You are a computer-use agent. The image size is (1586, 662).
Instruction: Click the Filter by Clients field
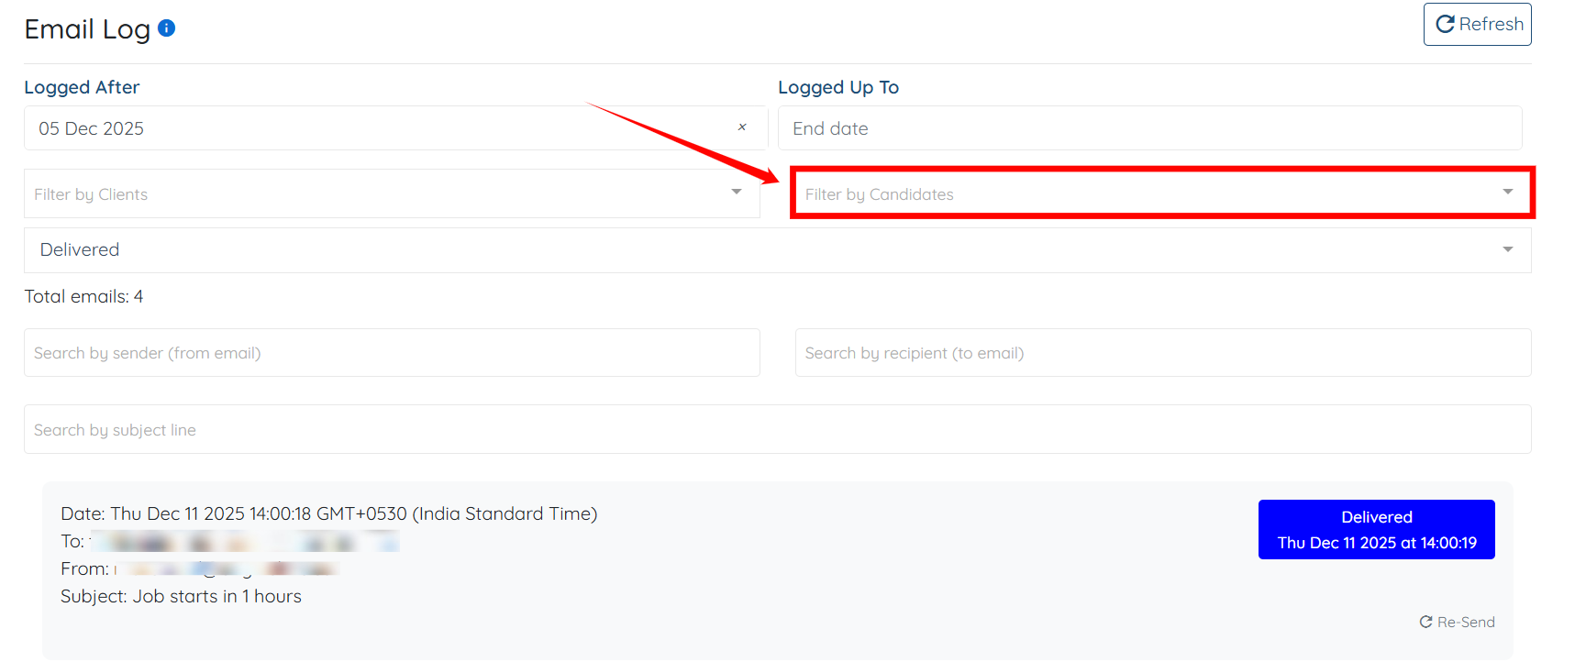click(x=392, y=193)
